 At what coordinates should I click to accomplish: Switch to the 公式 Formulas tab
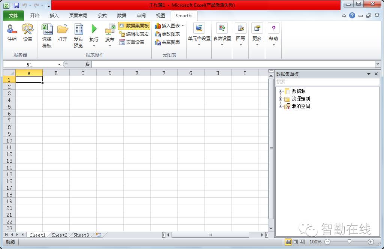(x=102, y=15)
